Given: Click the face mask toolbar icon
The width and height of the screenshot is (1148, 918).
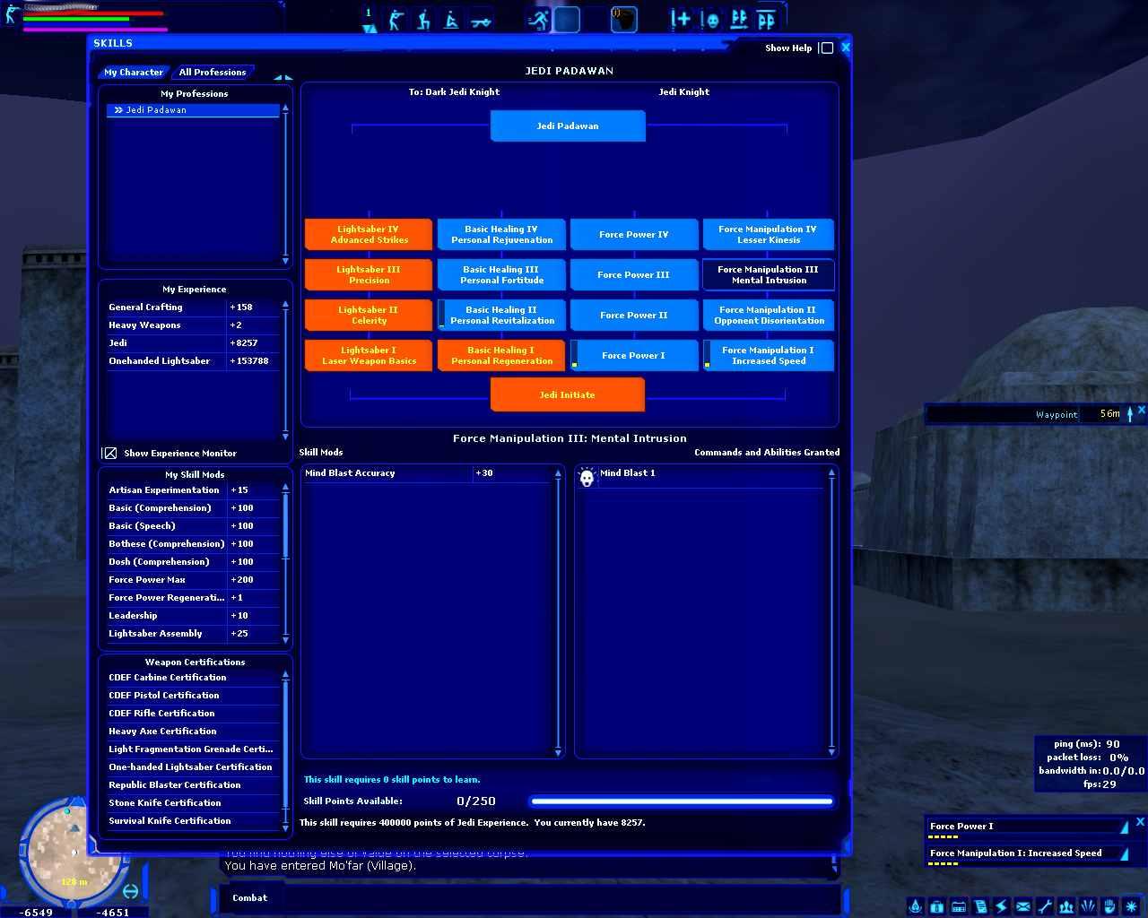Looking at the screenshot, I should click(x=710, y=19).
